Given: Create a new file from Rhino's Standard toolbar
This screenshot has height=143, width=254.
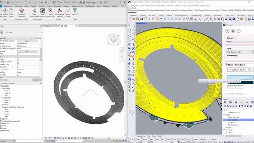Looking at the screenshot, I should (130, 19).
